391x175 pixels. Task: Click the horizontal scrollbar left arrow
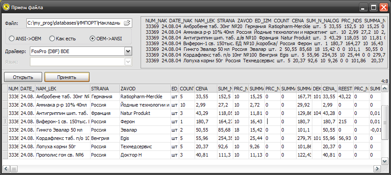[6, 169]
